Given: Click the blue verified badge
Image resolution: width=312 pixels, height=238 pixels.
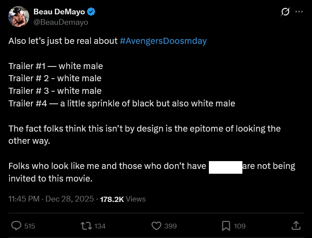Looking at the screenshot, I should tap(92, 12).
